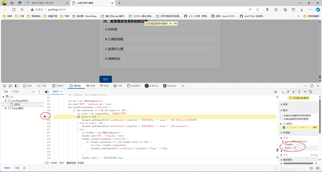Select answer A.外科颈

160,29
